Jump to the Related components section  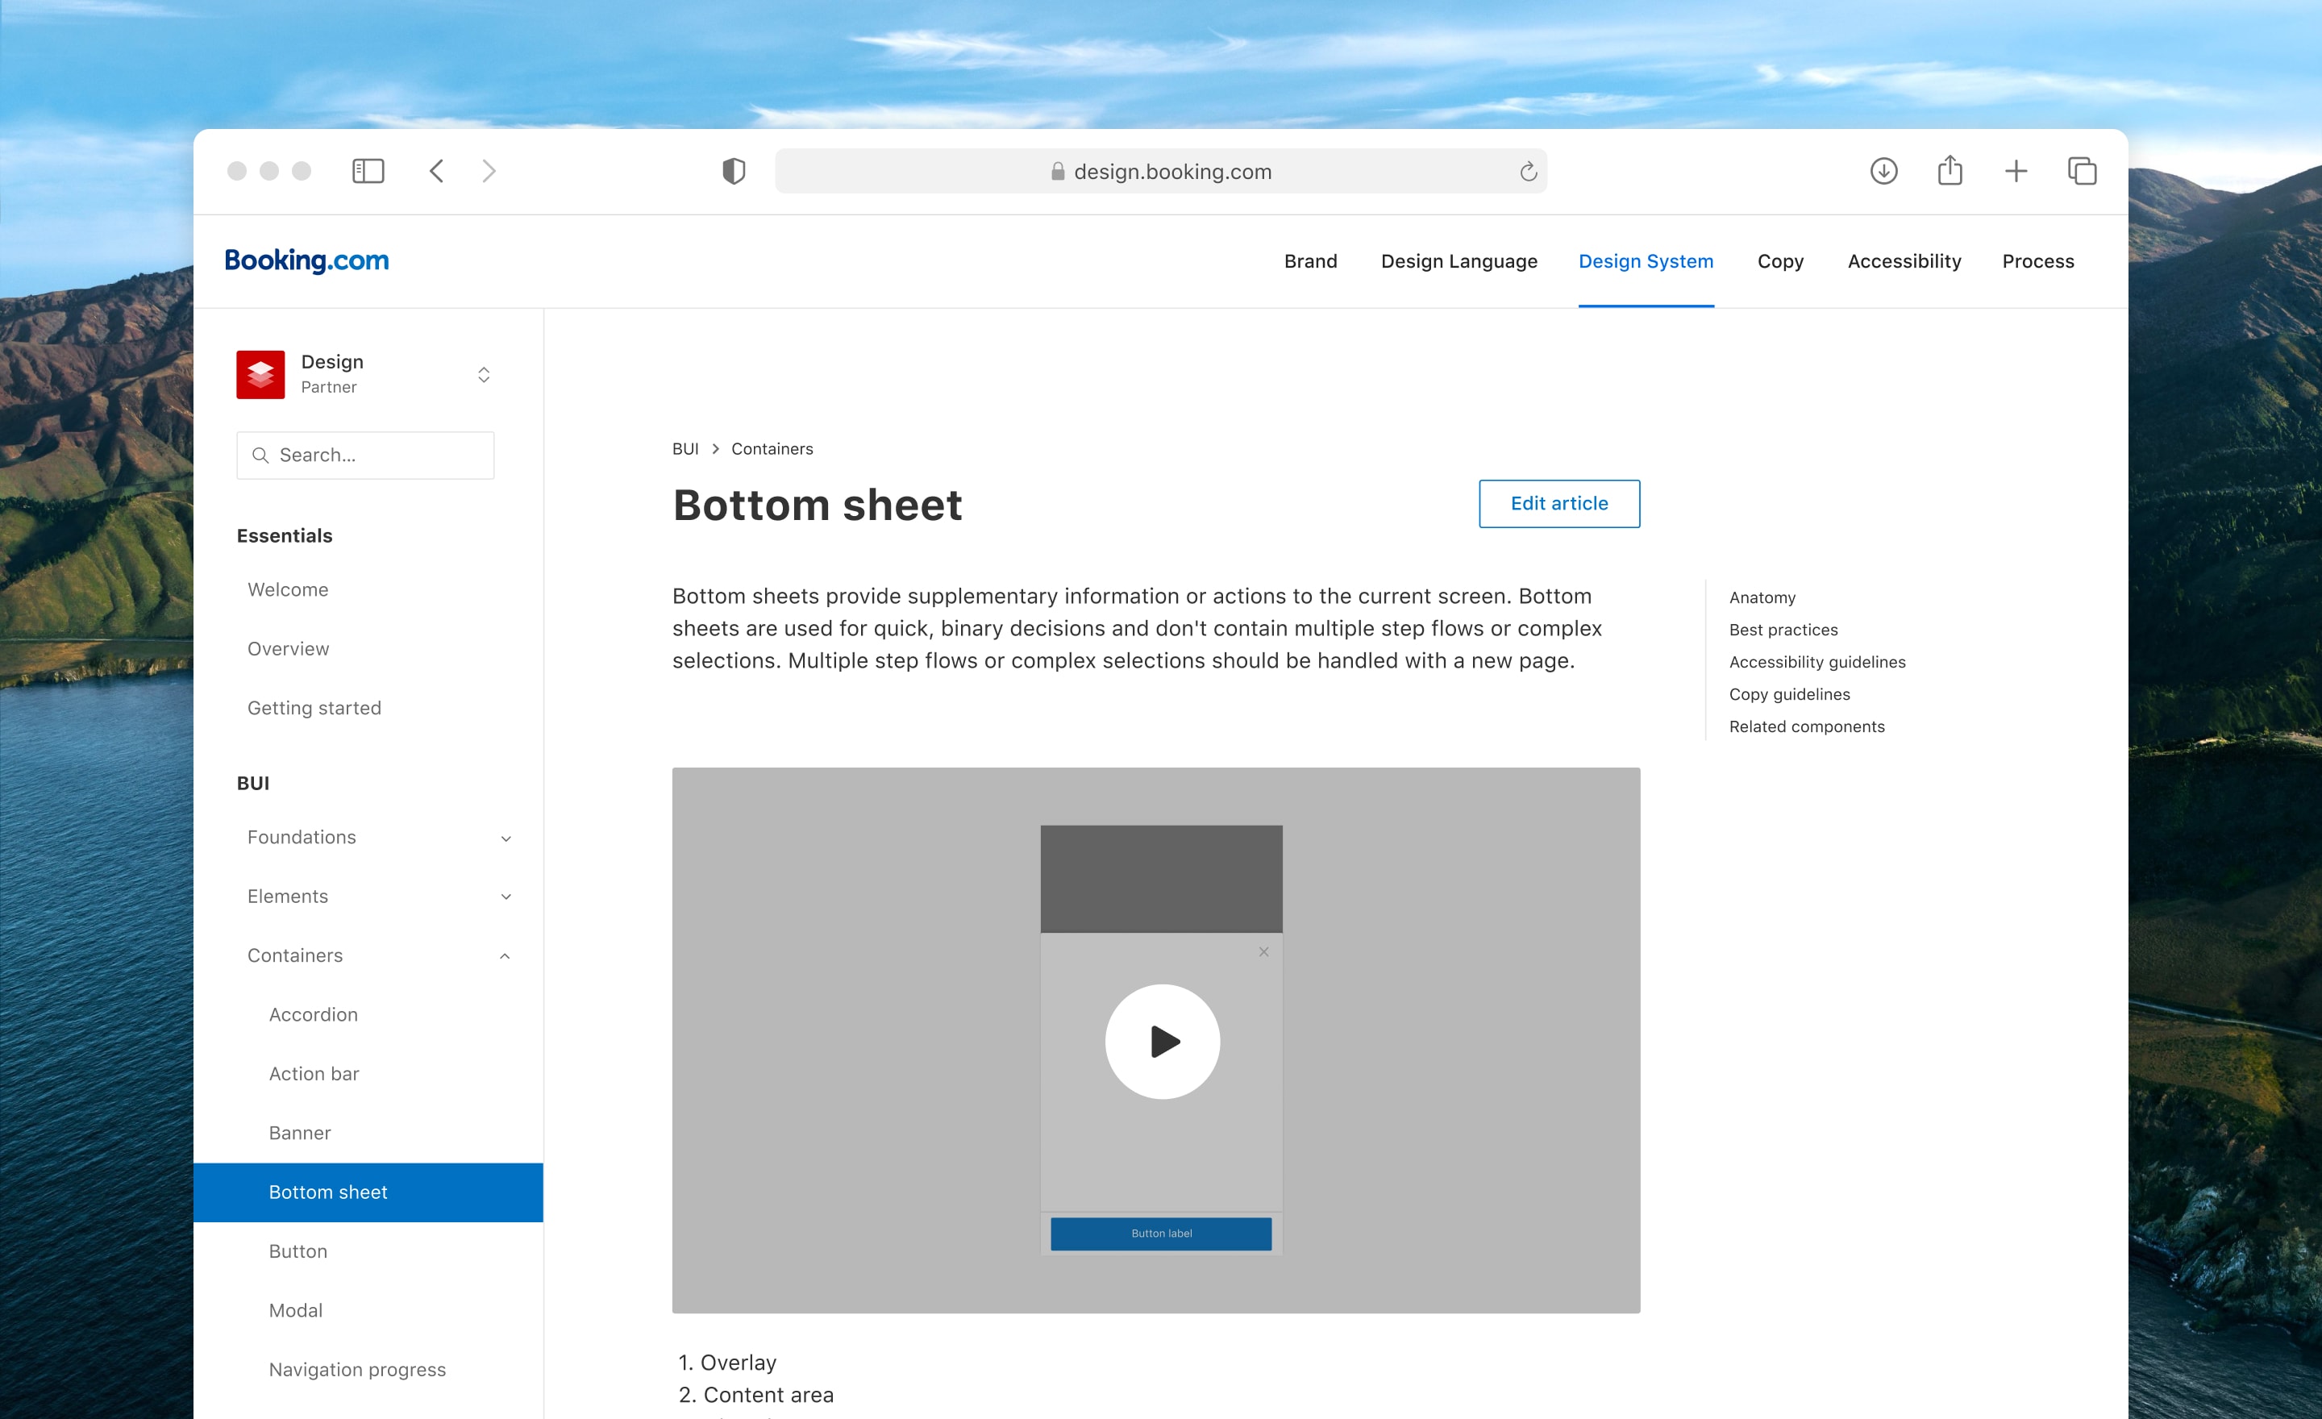pyautogui.click(x=1807, y=726)
